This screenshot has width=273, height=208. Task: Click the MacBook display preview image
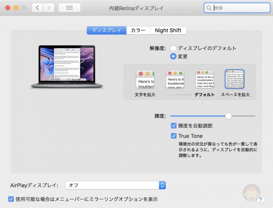(67, 67)
